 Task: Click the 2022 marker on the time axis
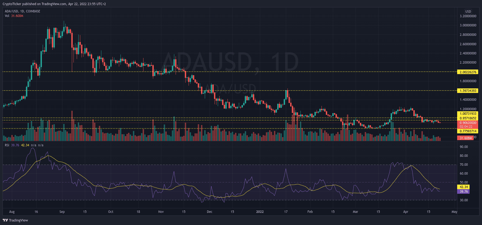(x=260, y=212)
